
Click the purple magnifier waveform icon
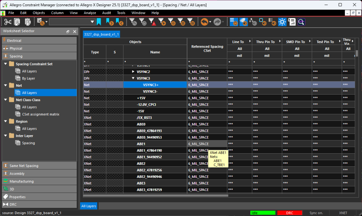(301, 22)
